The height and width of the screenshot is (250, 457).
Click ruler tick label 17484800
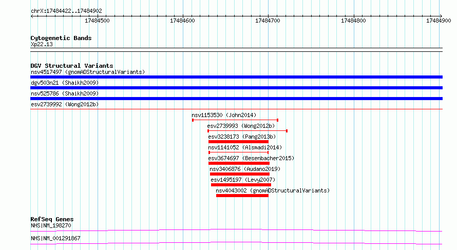click(353, 21)
